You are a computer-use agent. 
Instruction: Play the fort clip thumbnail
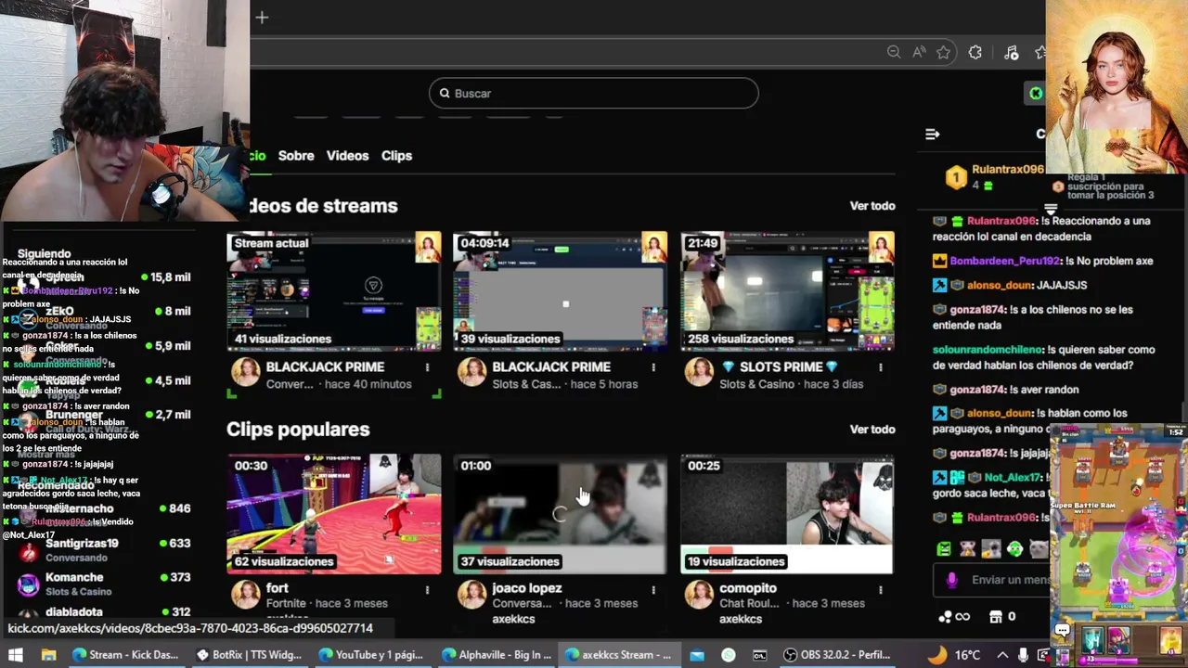coord(334,514)
